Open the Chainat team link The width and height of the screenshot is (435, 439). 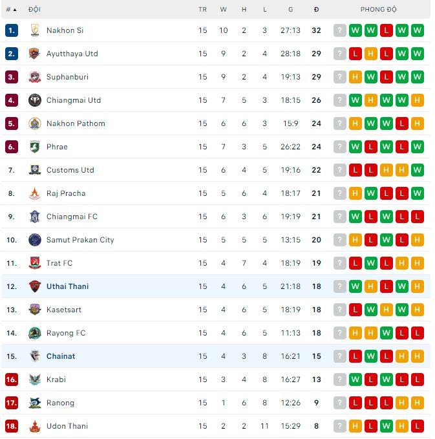pos(61,356)
